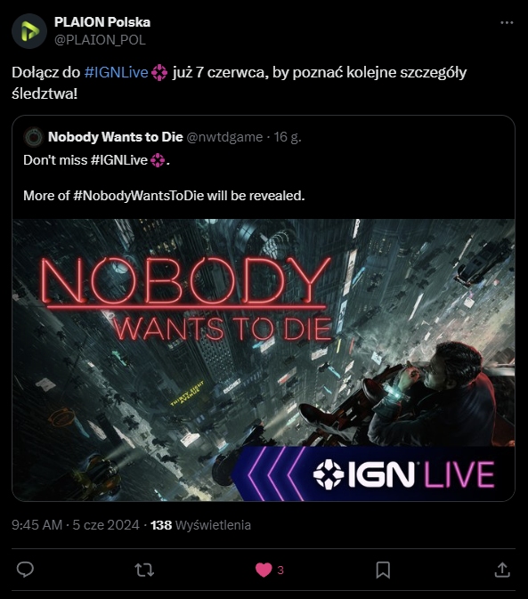The image size is (528, 599).
Task: View the 138 Wyświetlenia count
Action: 200,525
